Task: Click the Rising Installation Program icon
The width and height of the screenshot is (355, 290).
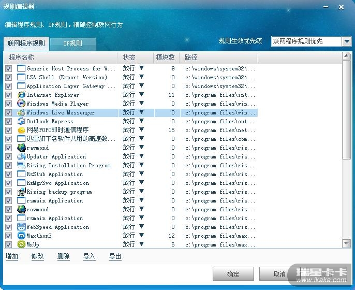Action: [x=21, y=165]
